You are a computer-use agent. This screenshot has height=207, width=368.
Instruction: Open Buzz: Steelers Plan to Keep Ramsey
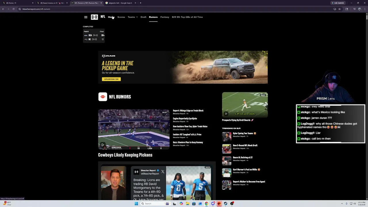188,142
